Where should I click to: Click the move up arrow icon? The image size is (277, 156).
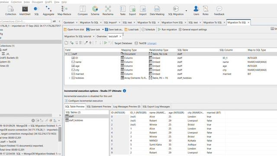click(96, 43)
